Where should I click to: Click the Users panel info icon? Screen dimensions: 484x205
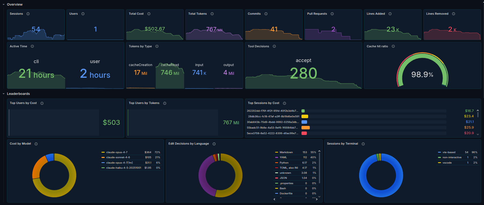[83, 14]
